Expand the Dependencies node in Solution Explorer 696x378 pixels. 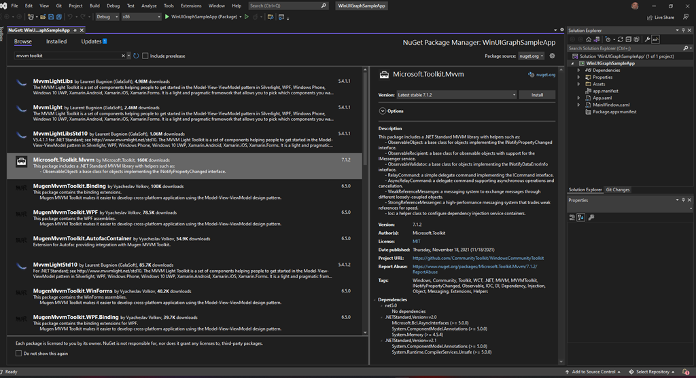click(579, 70)
